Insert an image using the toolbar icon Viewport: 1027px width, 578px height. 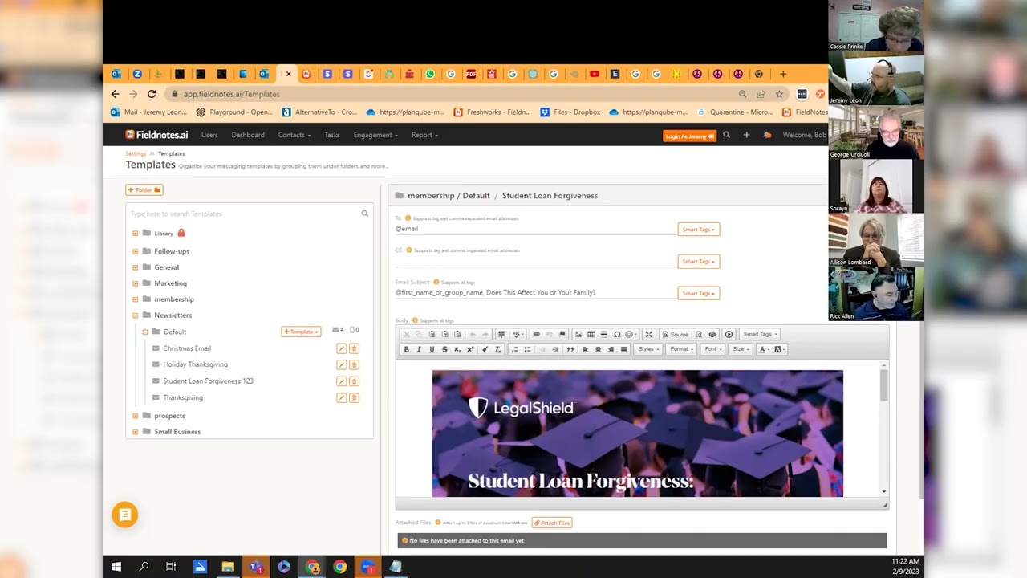point(578,334)
